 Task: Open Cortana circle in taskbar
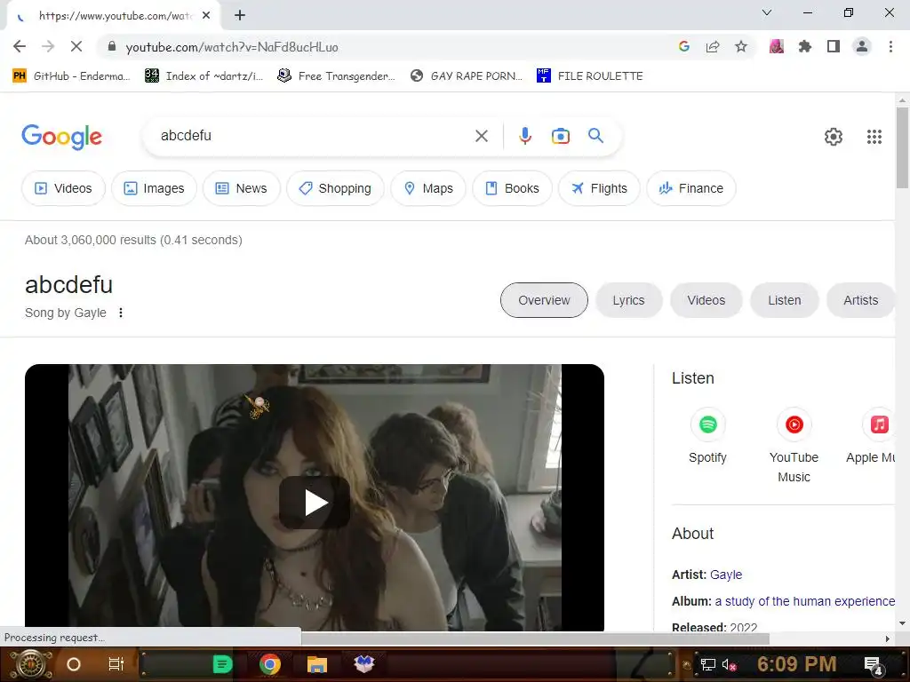click(x=74, y=664)
